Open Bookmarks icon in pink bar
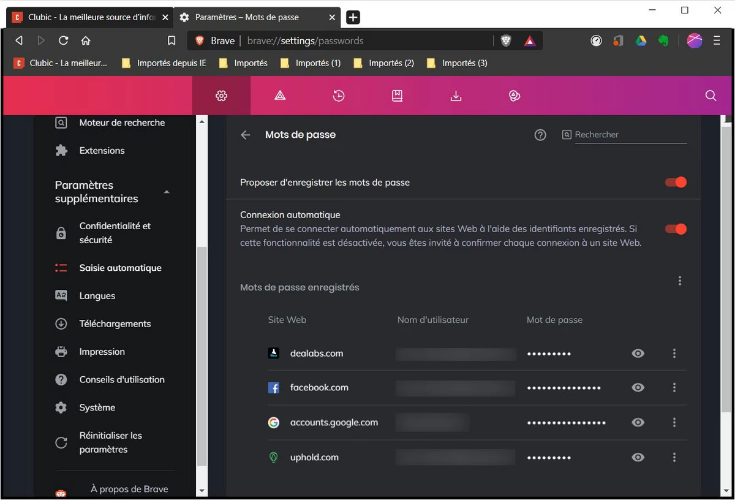Viewport: 735px width, 500px height. pyautogui.click(x=397, y=96)
